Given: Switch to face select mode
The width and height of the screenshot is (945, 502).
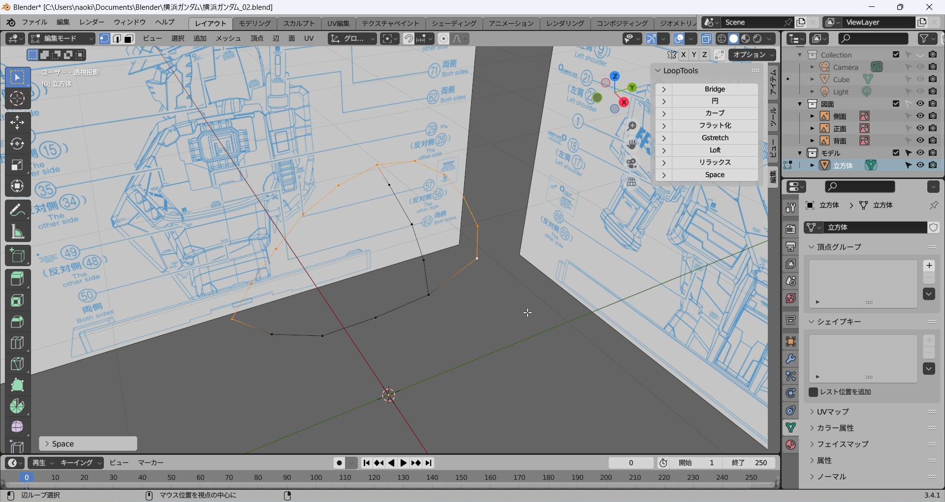Looking at the screenshot, I should click(129, 39).
